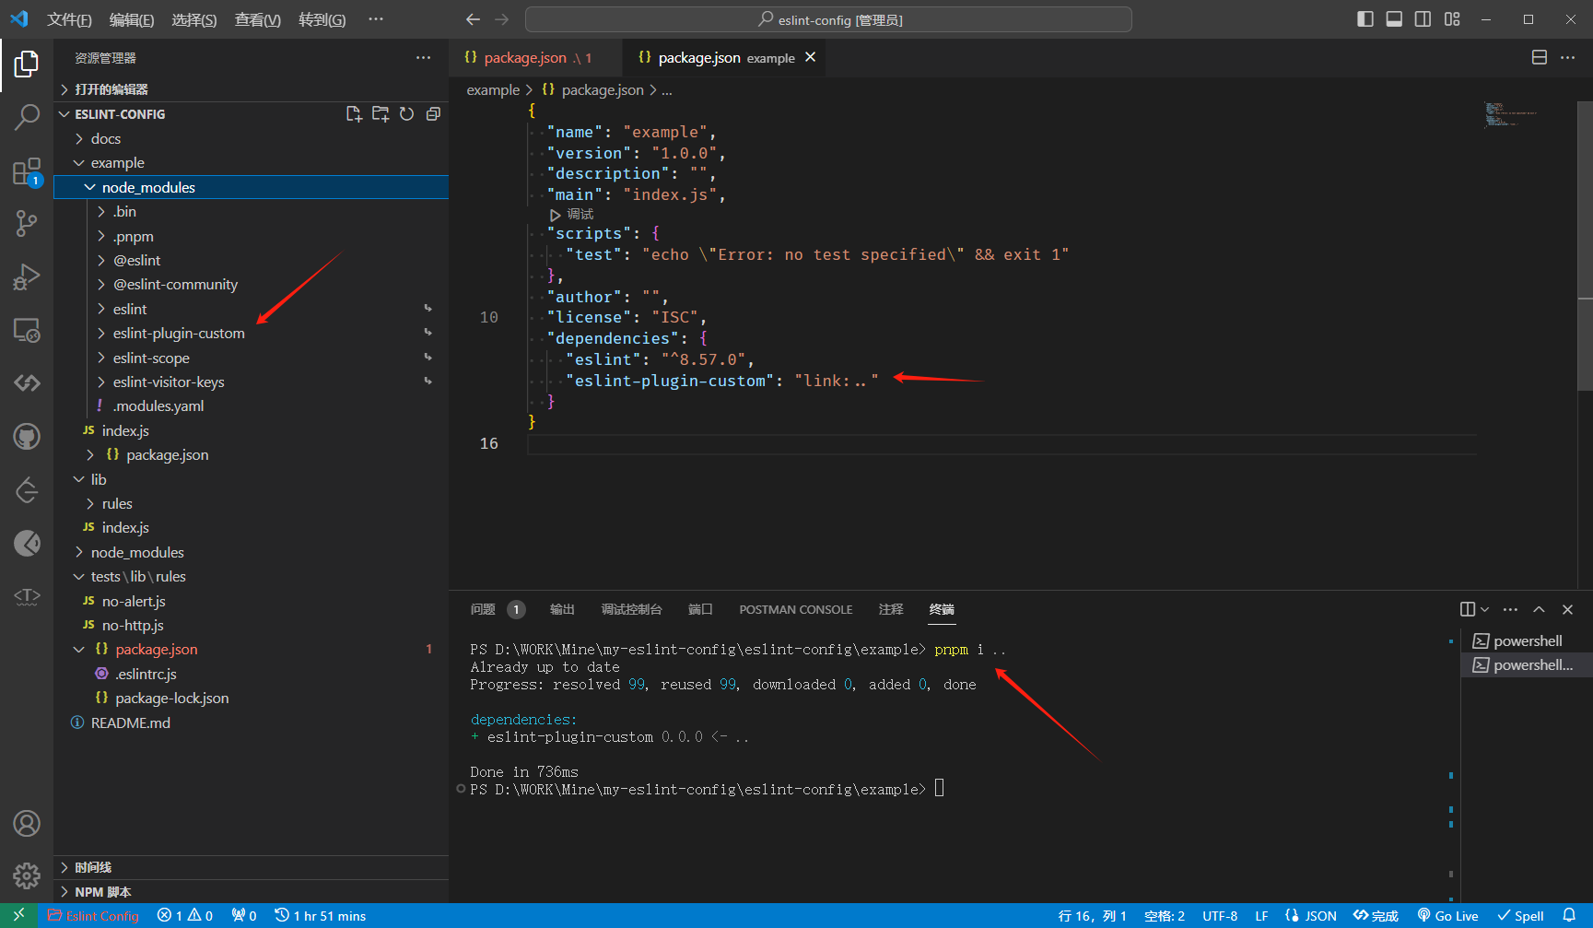This screenshot has height=928, width=1593.
Task: Open errors and warnings status item
Action: 185,915
